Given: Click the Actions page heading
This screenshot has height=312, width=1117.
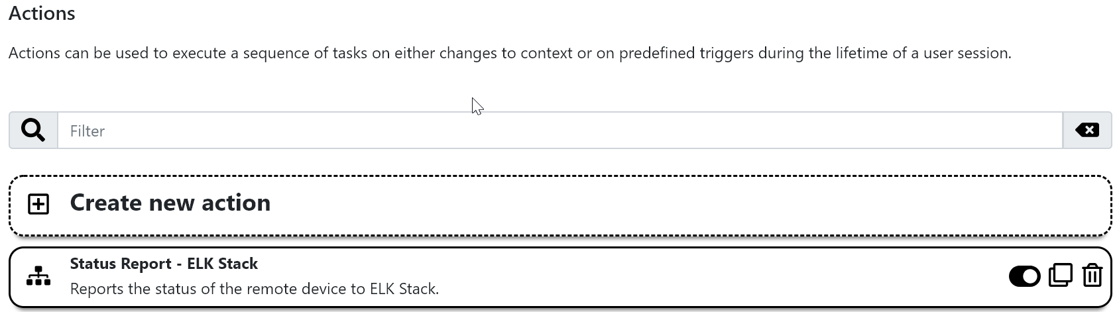Looking at the screenshot, I should [42, 13].
